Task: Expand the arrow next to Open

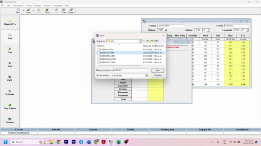Action: (33, 11)
